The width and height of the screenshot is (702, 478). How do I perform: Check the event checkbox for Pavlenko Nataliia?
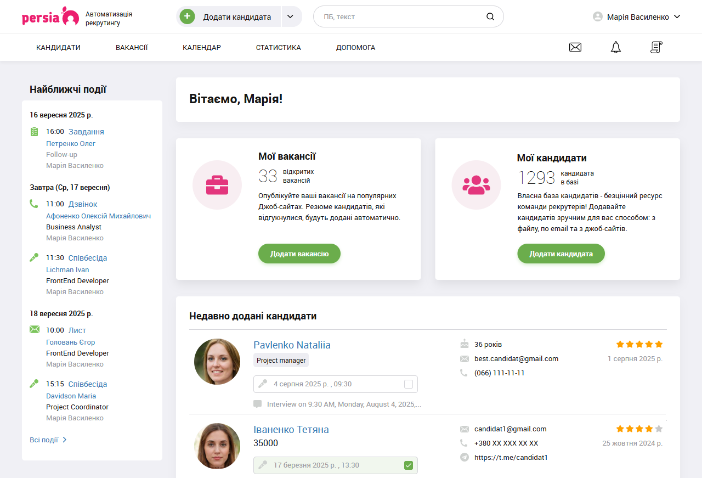click(x=408, y=384)
